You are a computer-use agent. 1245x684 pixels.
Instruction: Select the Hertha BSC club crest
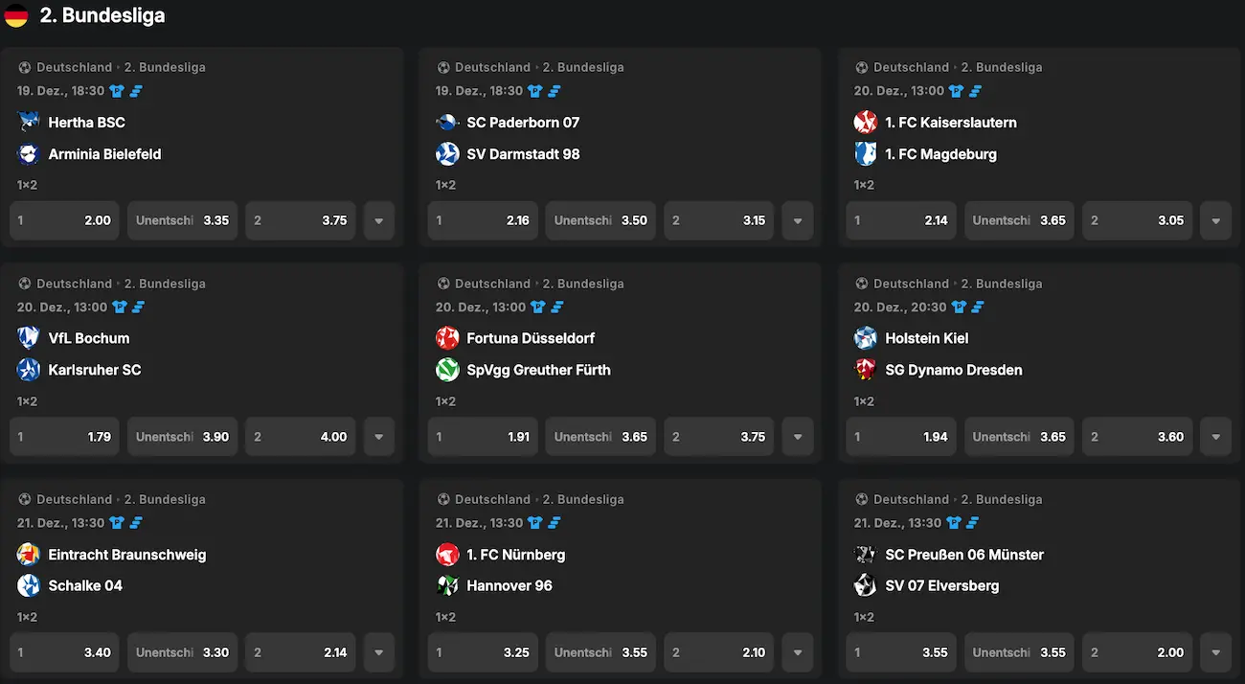point(26,122)
